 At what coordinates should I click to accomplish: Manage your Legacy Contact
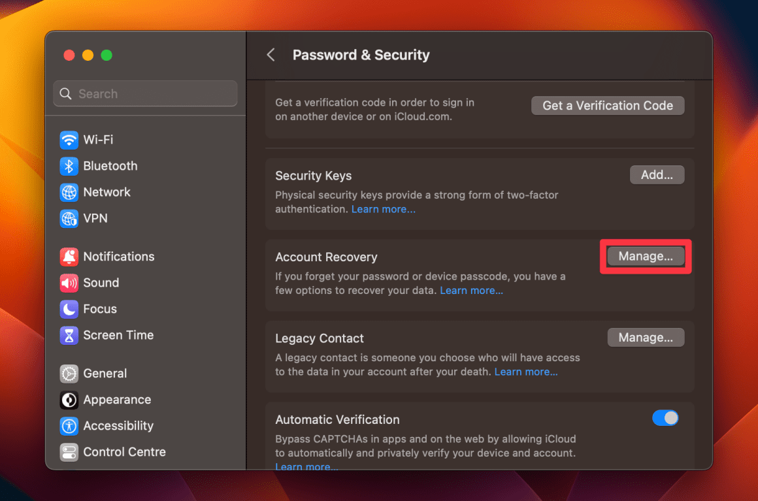click(646, 337)
